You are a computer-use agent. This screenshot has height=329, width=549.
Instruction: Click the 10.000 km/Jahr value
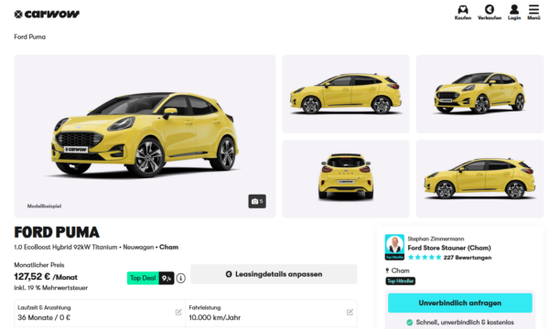(215, 317)
